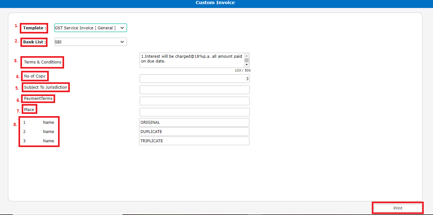The image size is (433, 215).
Task: Select the TRIPLICATE copy name field
Action: coord(194,141)
